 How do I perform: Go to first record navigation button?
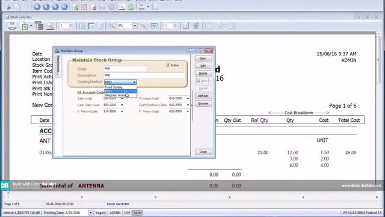tap(37, 7)
